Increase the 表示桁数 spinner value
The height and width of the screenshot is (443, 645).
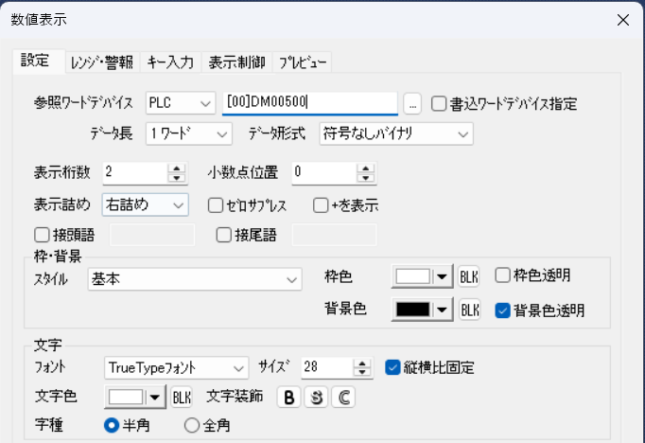[175, 168]
